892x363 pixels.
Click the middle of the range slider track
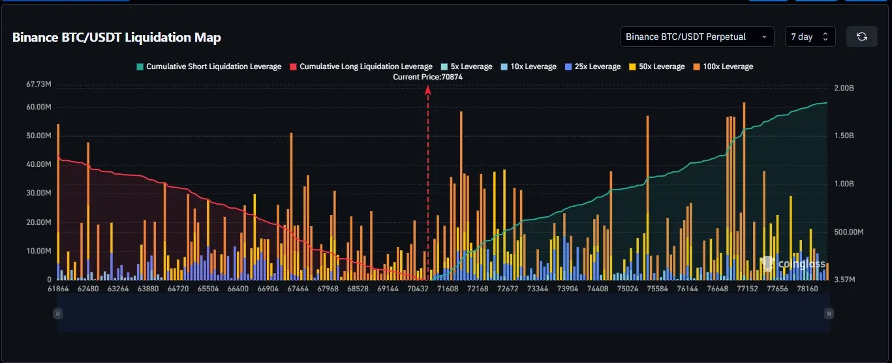click(443, 313)
